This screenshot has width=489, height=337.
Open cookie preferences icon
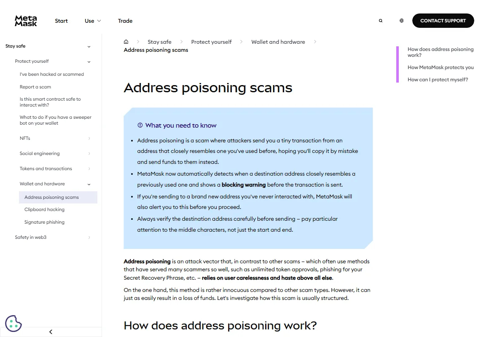point(13,323)
